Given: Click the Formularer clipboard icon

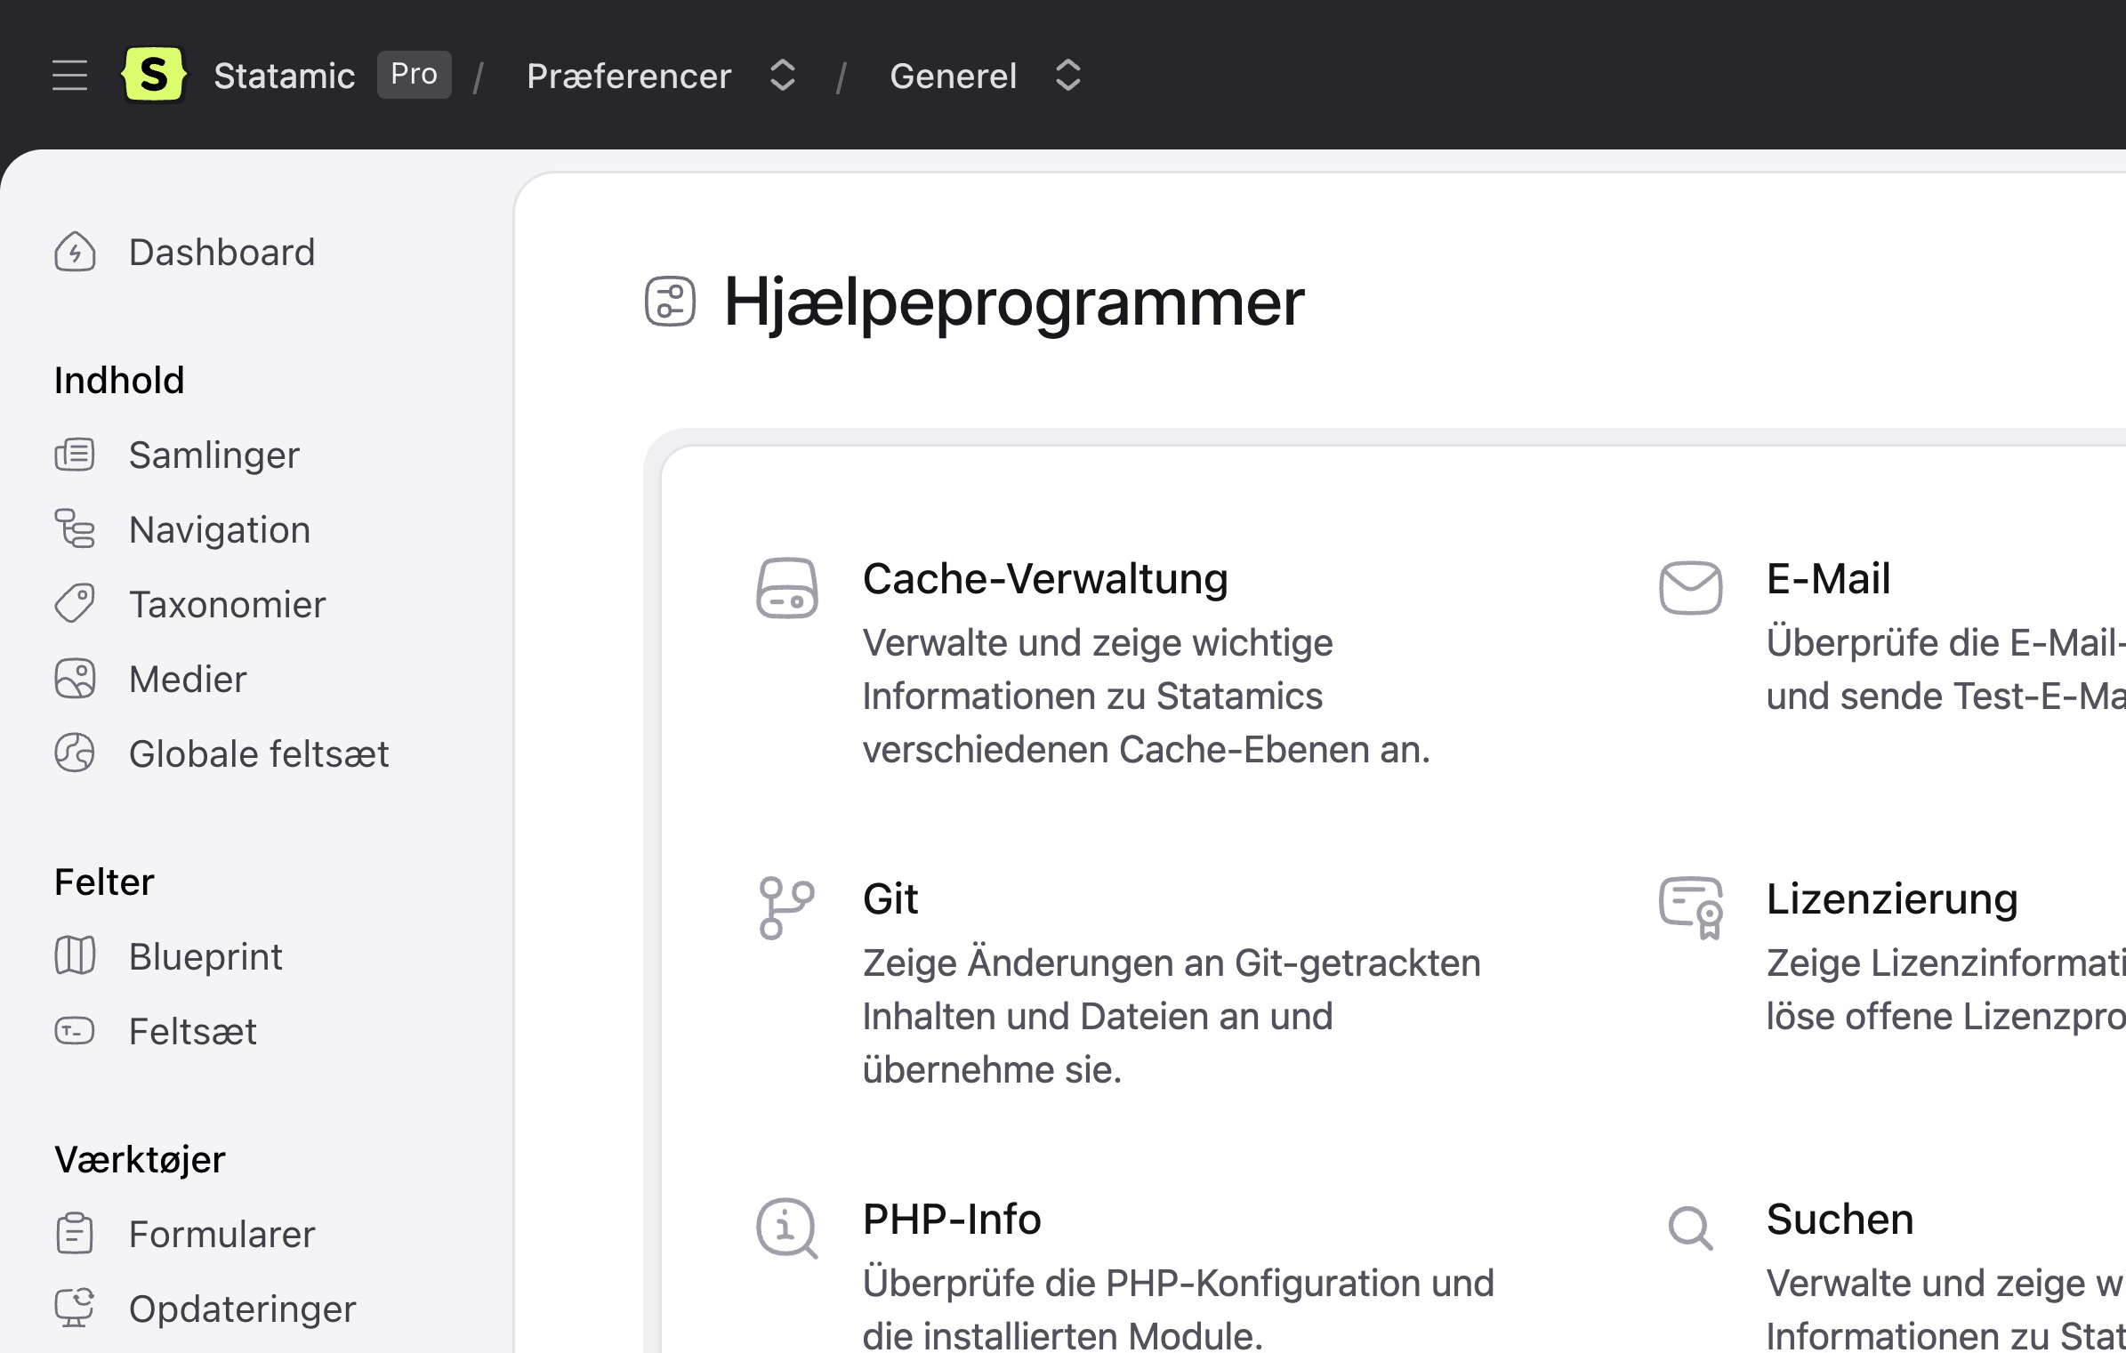Looking at the screenshot, I should click(75, 1234).
